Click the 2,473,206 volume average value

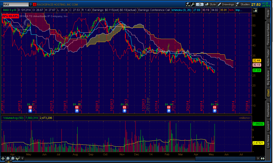tap(46, 118)
